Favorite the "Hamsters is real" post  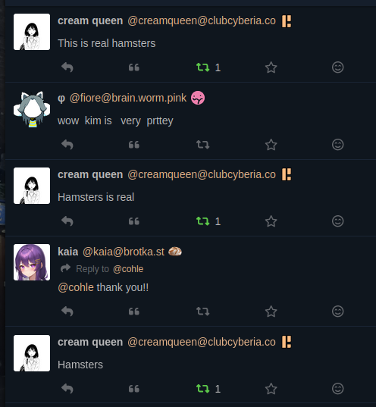(271, 221)
